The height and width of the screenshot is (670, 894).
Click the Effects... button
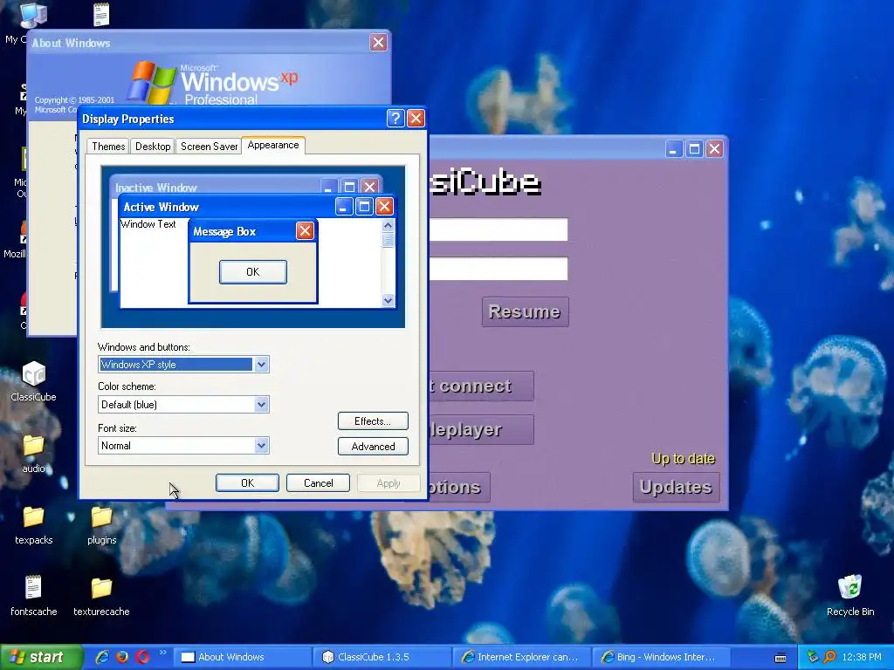click(373, 421)
